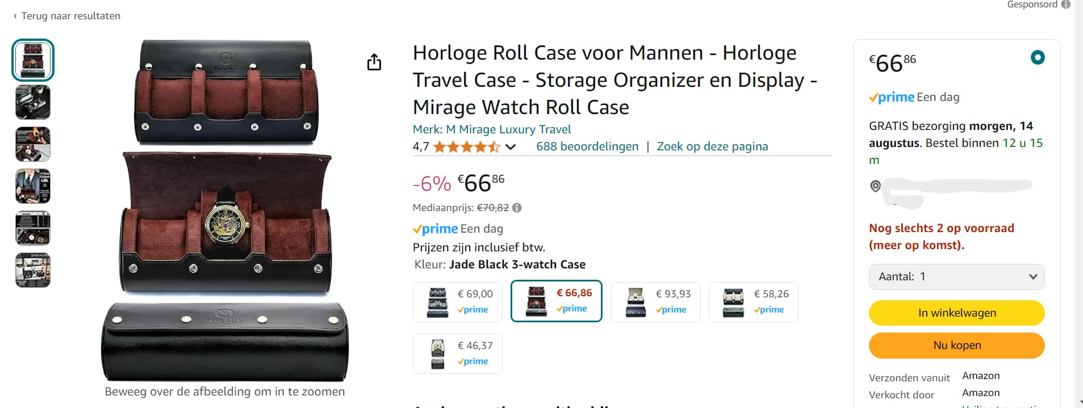Image resolution: width=1083 pixels, height=408 pixels.
Task: Click the Gesponsord info icon
Action: [1066, 5]
